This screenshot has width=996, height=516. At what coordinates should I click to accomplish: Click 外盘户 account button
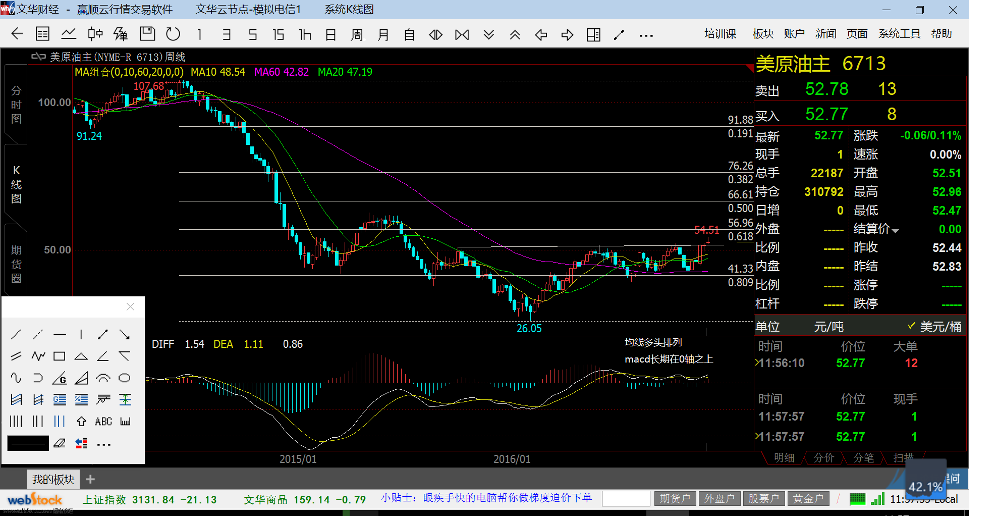point(720,499)
